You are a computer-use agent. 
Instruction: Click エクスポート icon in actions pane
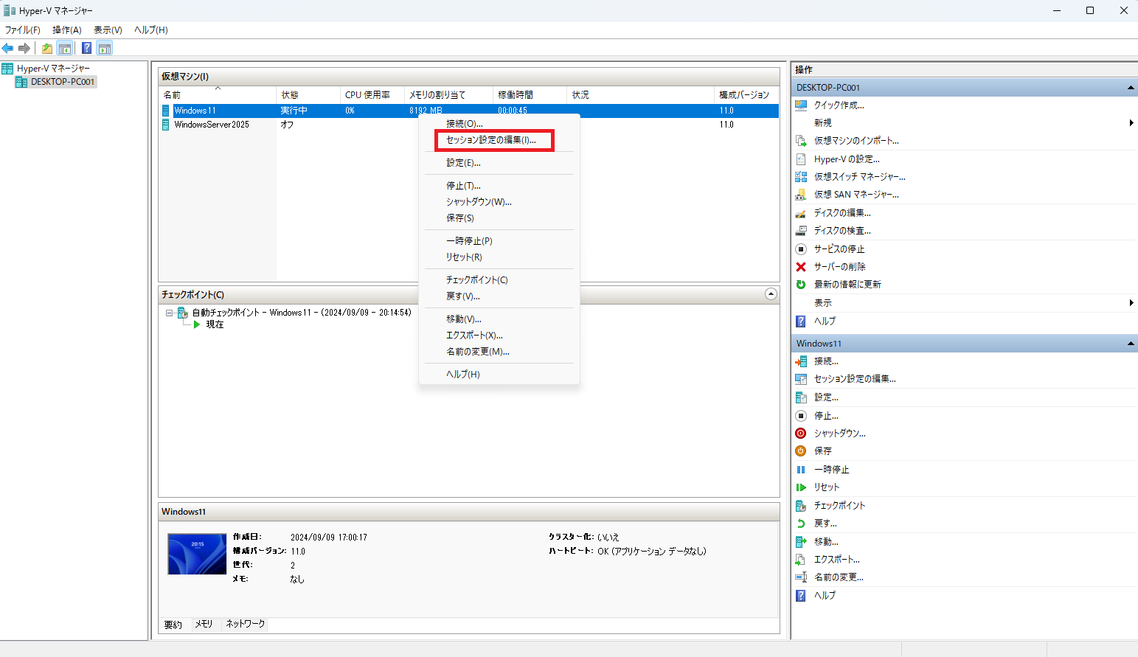[x=801, y=560]
